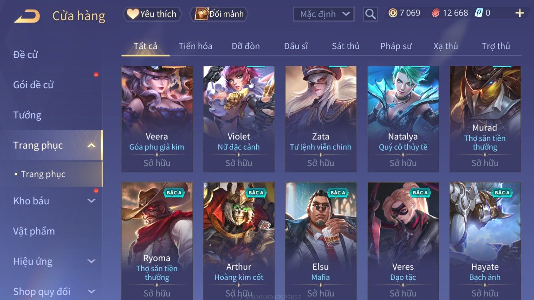Open Yêu thích favorites heart button

152,14
